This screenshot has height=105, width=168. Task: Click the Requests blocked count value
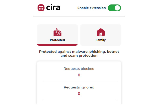(79, 75)
